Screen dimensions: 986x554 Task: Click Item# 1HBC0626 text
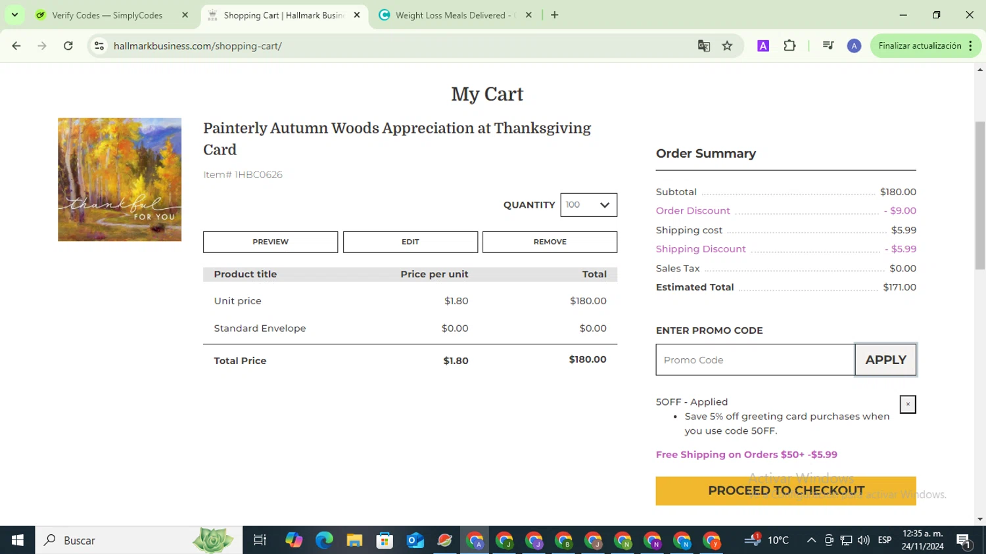click(x=243, y=175)
